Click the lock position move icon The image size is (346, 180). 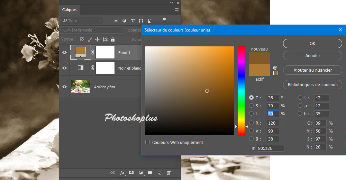97,39
